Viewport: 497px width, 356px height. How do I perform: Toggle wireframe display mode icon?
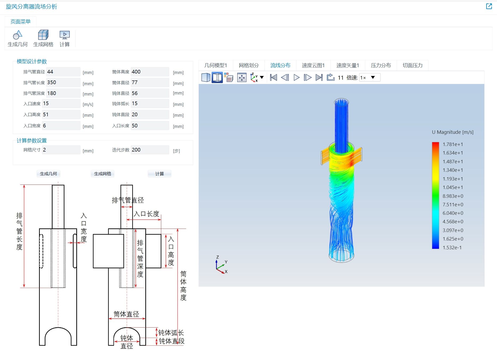click(x=217, y=78)
